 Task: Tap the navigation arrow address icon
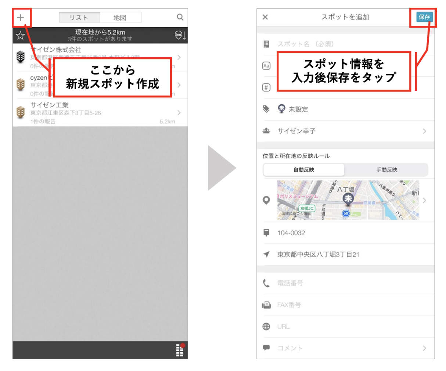(266, 254)
